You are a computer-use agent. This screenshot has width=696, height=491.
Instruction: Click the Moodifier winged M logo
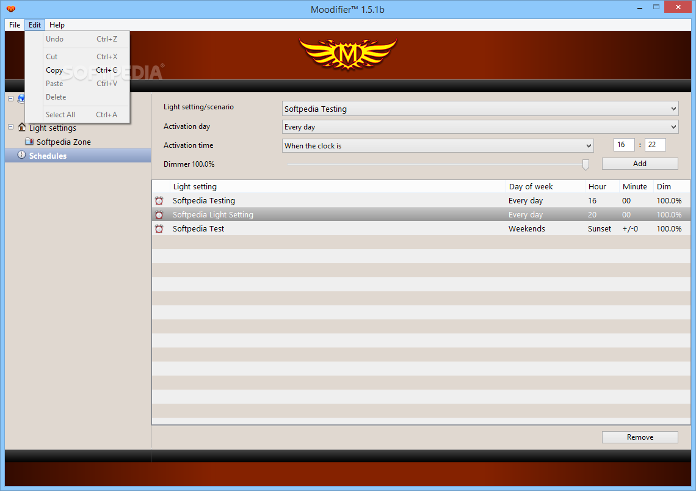(x=348, y=54)
